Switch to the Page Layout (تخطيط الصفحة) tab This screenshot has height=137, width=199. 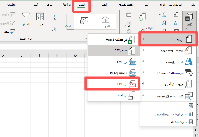126,5
